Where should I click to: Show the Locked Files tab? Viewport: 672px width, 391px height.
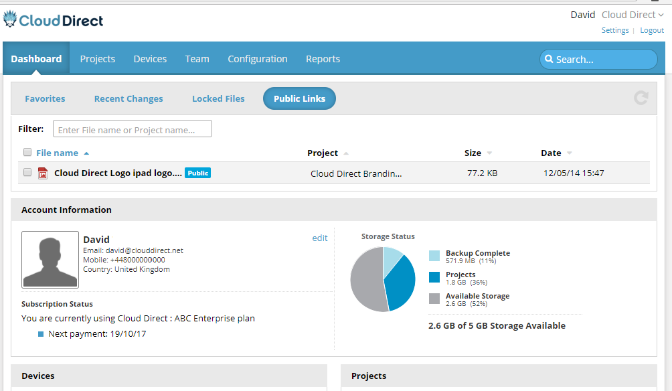[x=218, y=98]
